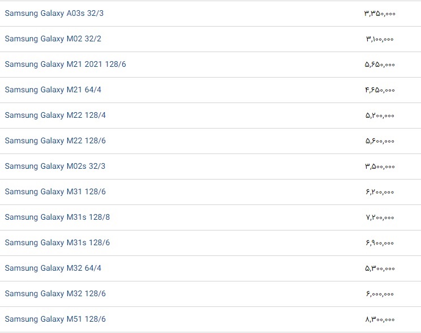Open the Samsung Galaxy A03s 32/3 link
The height and width of the screenshot is (333, 421).
point(54,14)
